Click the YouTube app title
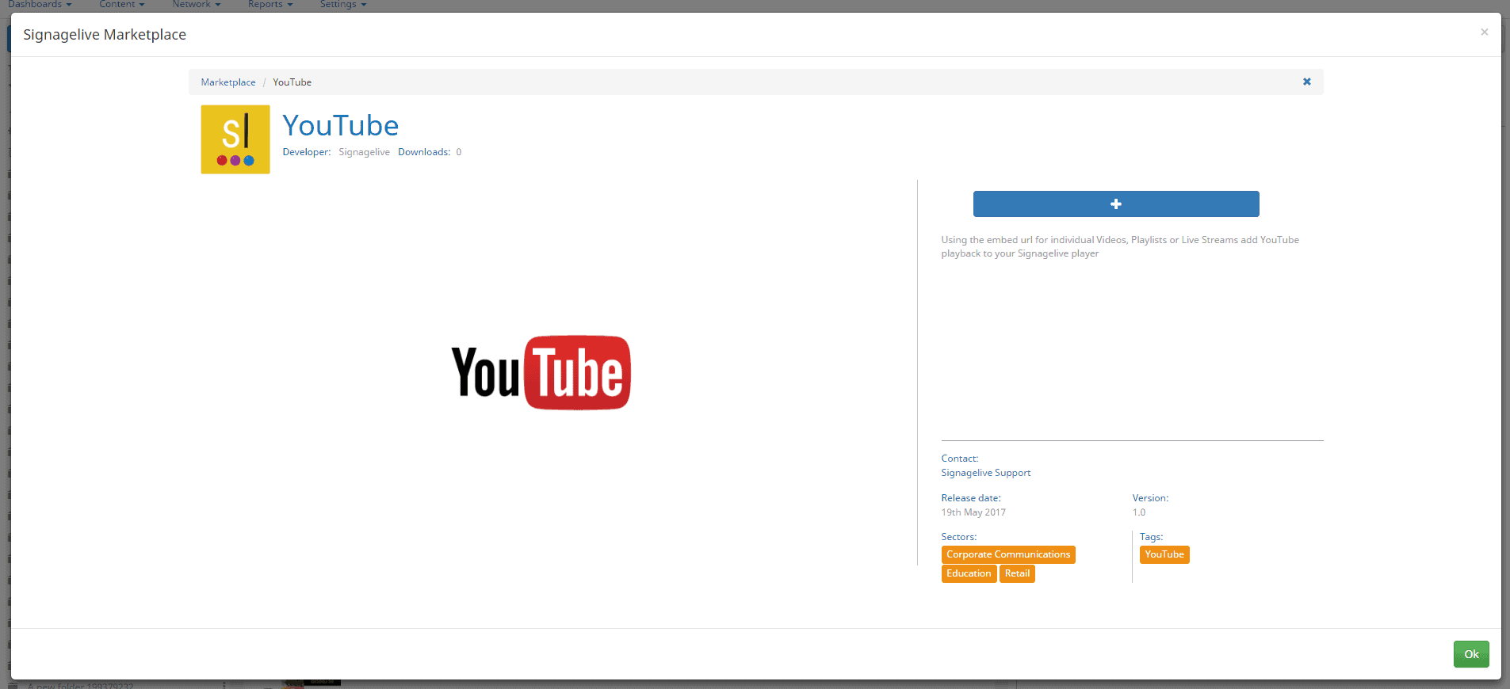Image resolution: width=1510 pixels, height=689 pixels. (341, 125)
